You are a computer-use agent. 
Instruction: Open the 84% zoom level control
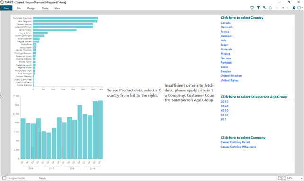pyautogui.click(x=290, y=178)
